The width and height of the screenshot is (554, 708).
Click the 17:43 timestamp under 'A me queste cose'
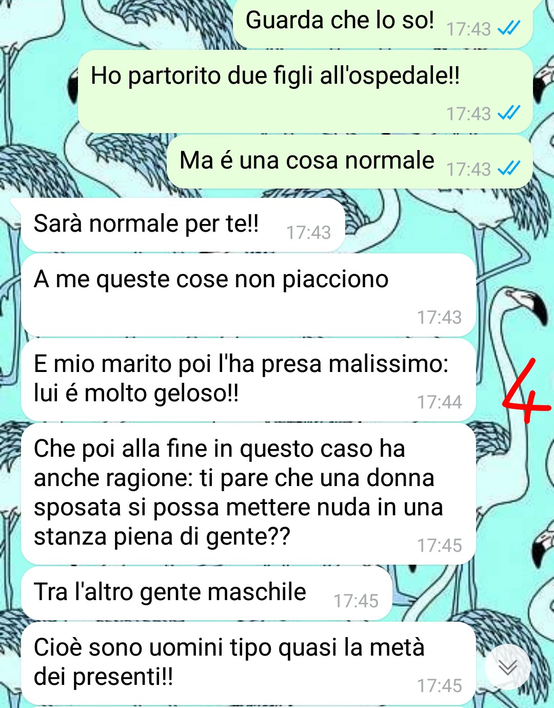pyautogui.click(x=439, y=317)
